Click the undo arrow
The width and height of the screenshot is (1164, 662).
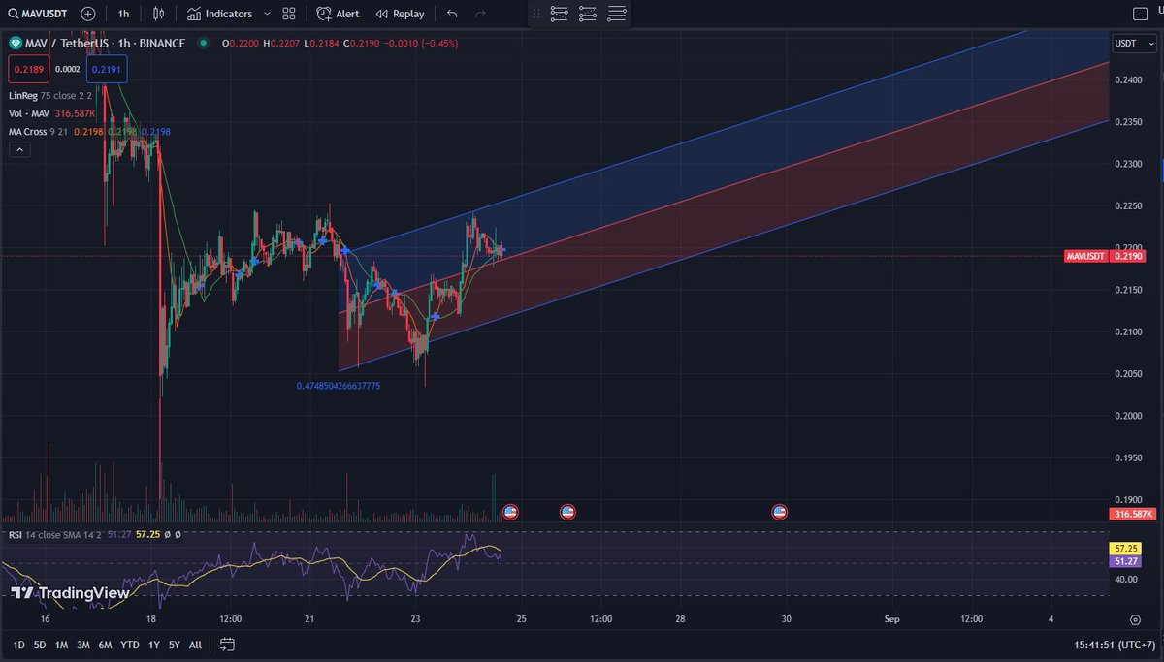452,14
